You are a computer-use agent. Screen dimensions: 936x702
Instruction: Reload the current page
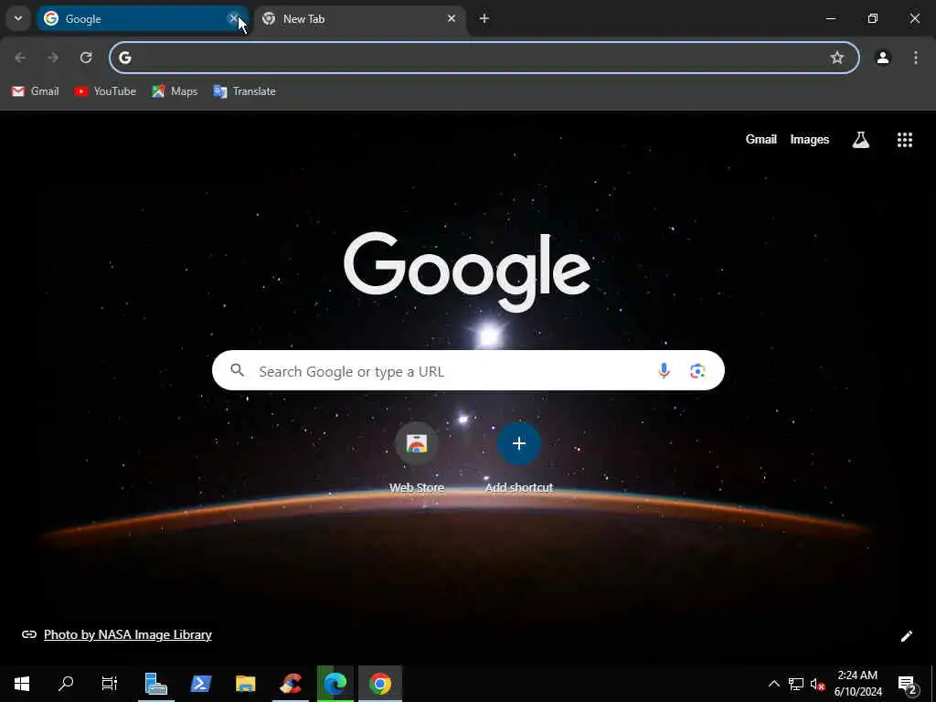pyautogui.click(x=86, y=58)
